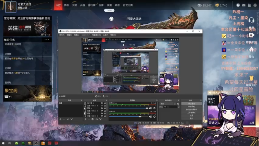Image resolution: width=259 pixels, height=146 pixels.
Task: Toggle visibility of 文本 (GDI+) 3 source
Action: point(102,111)
